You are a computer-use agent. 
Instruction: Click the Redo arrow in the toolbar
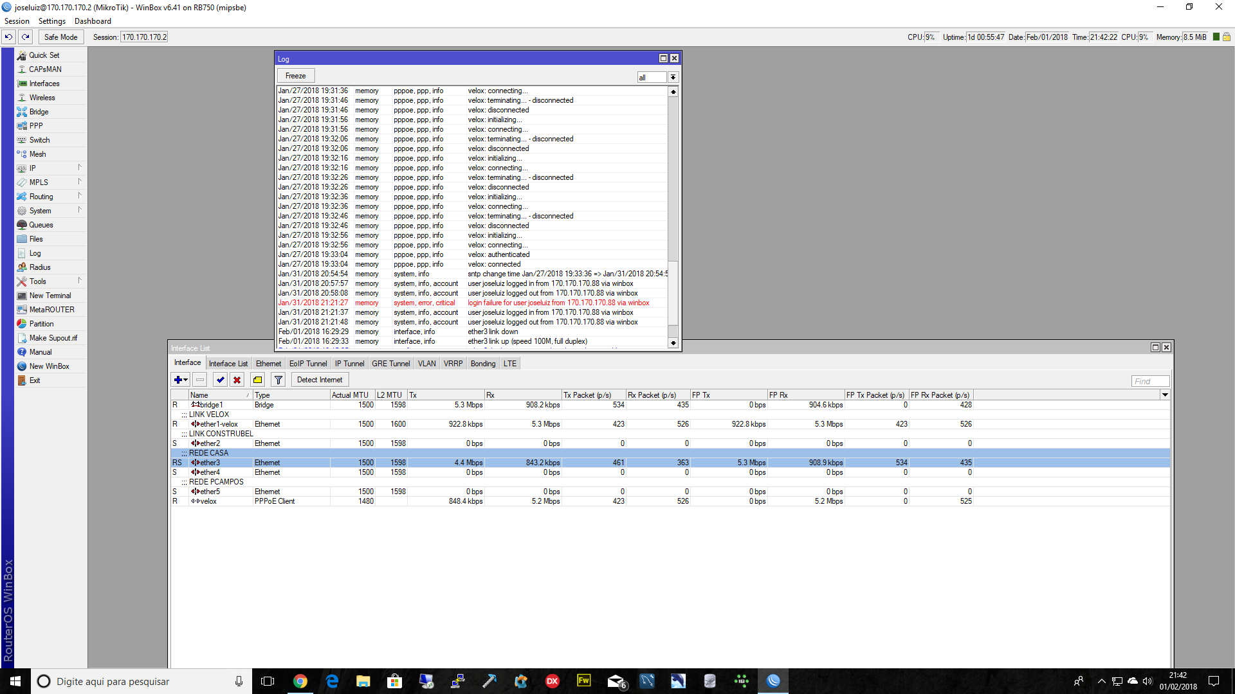[26, 37]
